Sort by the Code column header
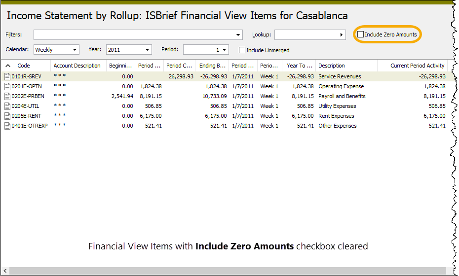Image resolution: width=459 pixels, height=276 pixels. [23, 66]
